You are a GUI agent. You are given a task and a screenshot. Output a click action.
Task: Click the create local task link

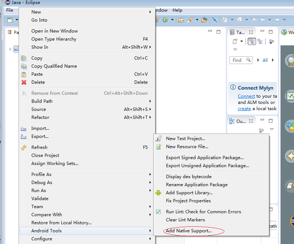tap(244, 109)
